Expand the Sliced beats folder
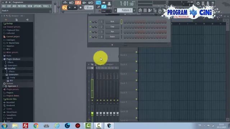The image size is (230, 129). click(11, 112)
